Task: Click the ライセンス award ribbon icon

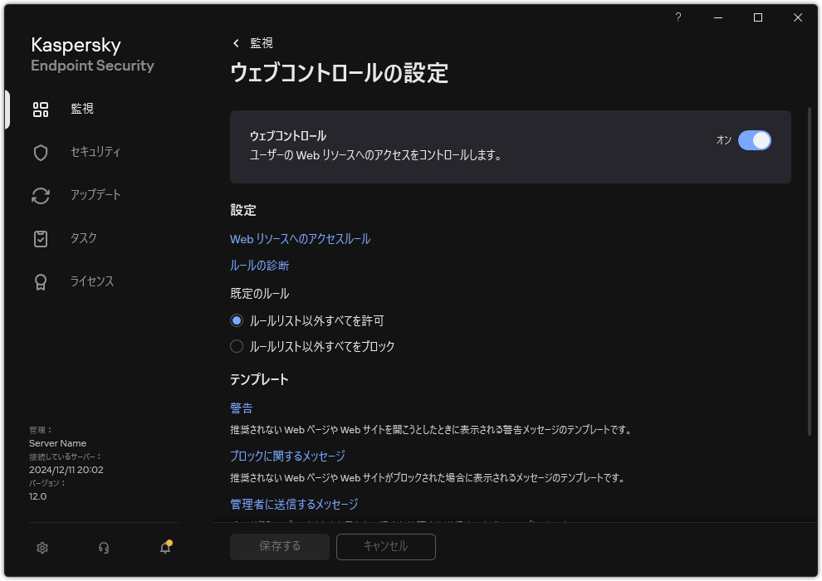Action: 41,282
